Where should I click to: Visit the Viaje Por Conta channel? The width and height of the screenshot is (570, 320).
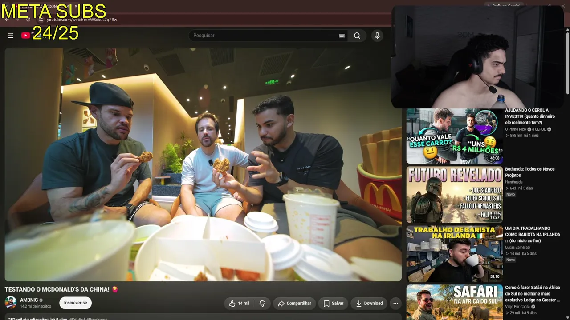pyautogui.click(x=517, y=307)
